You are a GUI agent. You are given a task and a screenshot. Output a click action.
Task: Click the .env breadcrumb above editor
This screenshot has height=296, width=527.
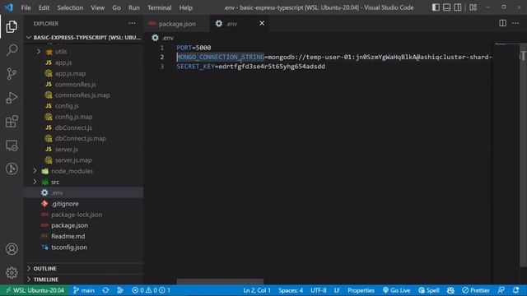click(163, 38)
